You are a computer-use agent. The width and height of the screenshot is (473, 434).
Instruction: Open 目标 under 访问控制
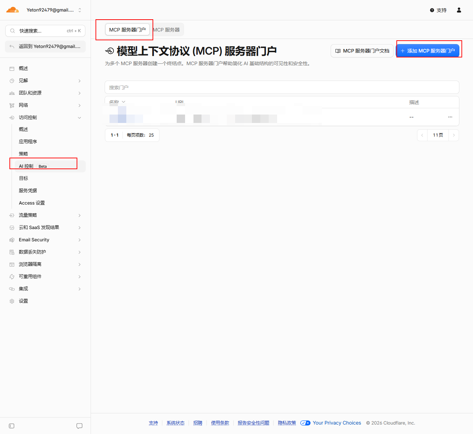51,178
